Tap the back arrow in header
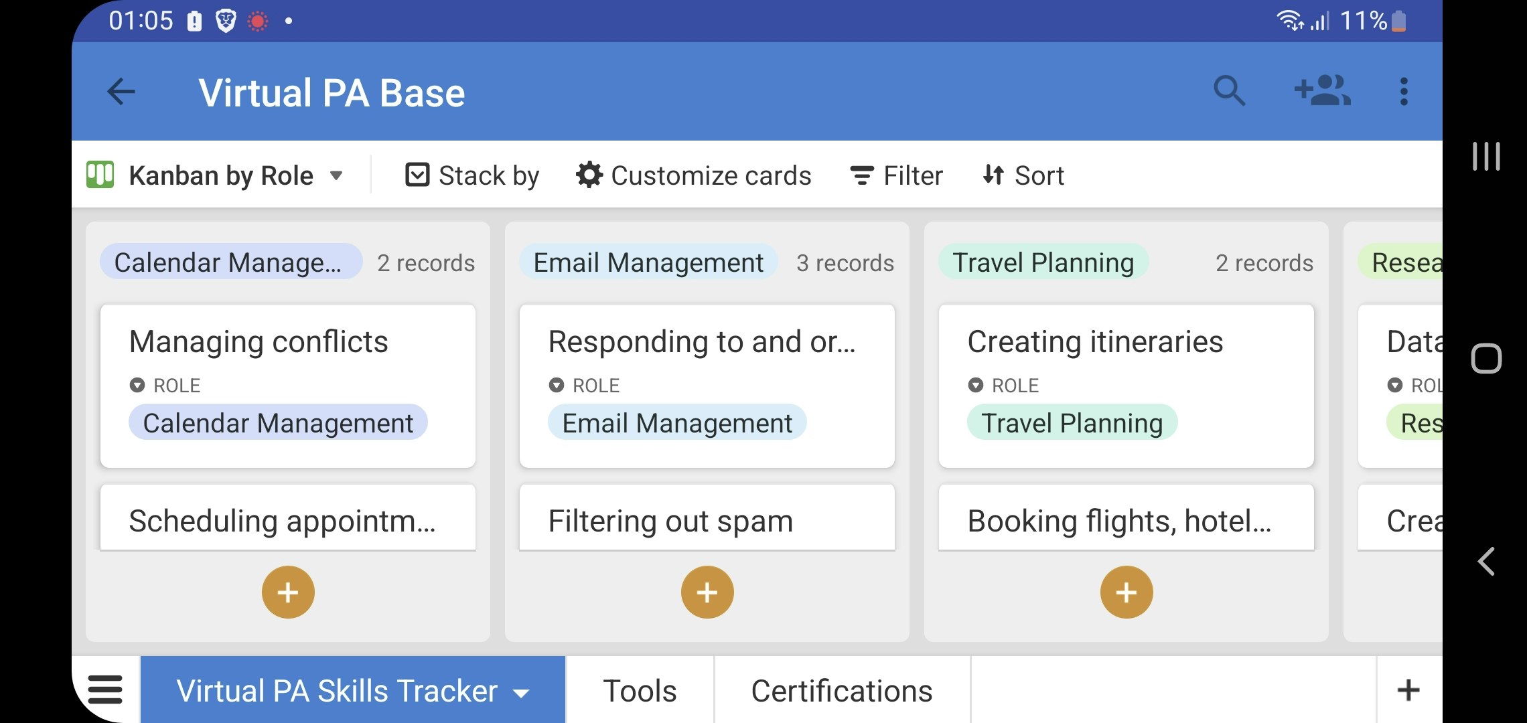 coord(121,92)
